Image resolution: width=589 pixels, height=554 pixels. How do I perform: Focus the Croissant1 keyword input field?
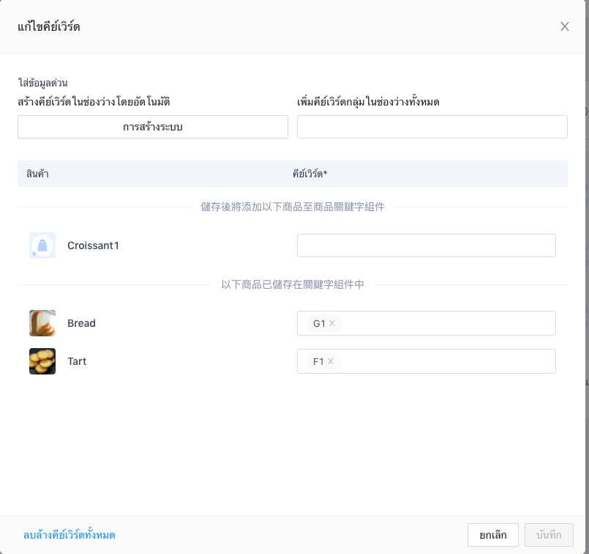427,245
